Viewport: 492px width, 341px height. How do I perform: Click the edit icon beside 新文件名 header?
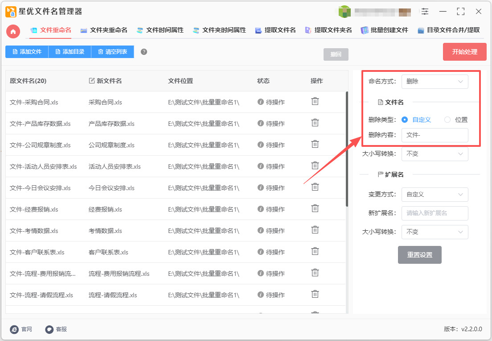(x=92, y=81)
